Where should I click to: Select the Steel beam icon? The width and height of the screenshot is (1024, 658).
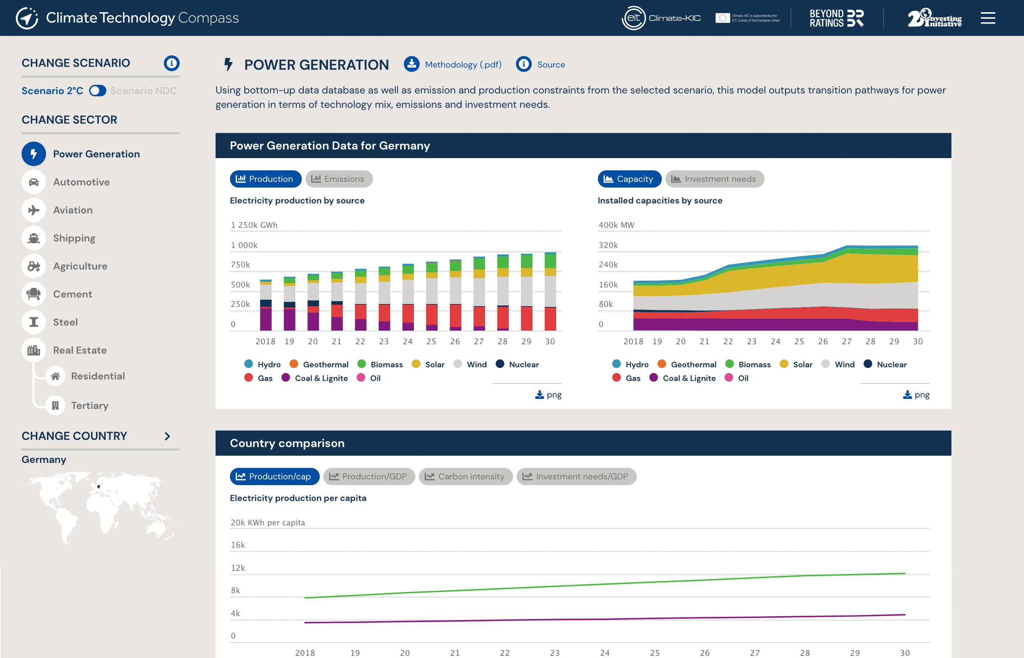tap(34, 322)
